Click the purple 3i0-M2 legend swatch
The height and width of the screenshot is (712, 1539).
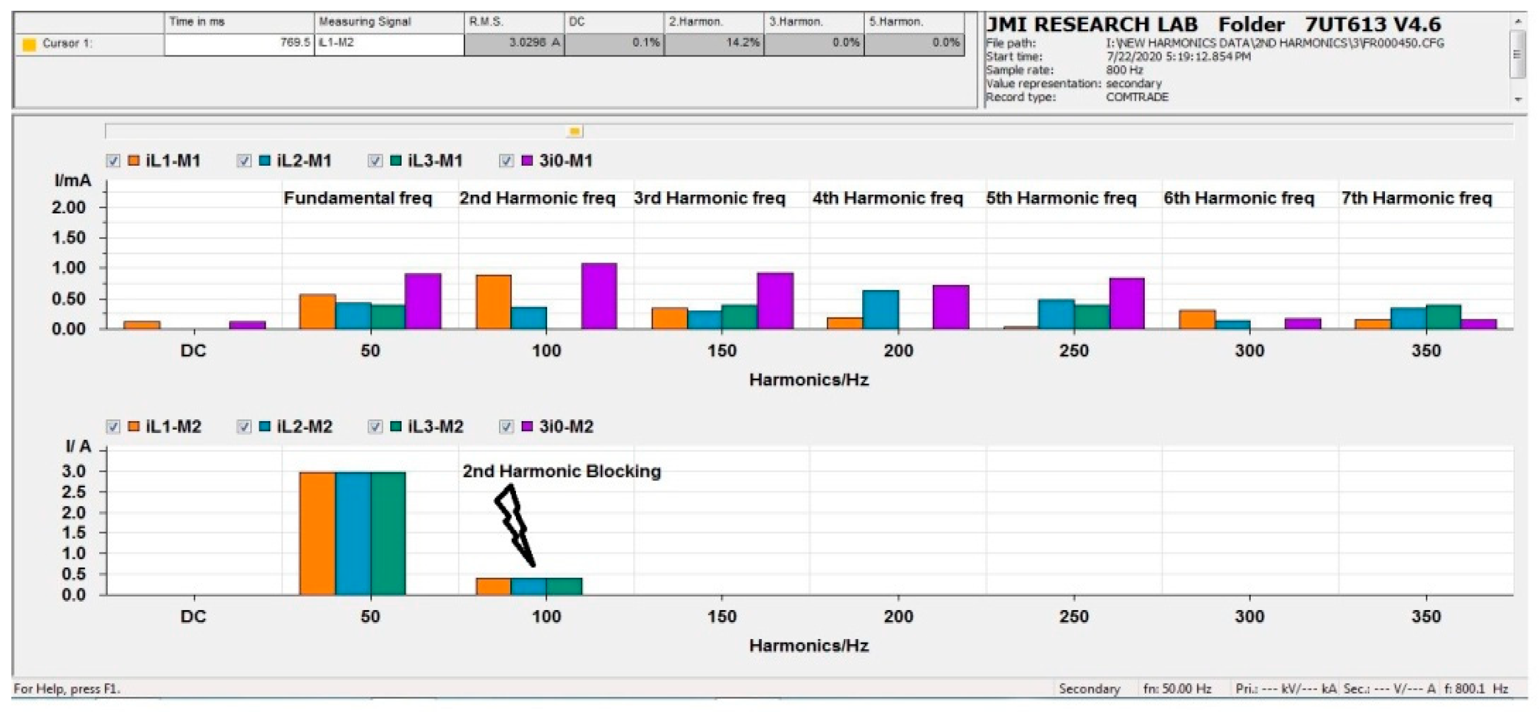[527, 427]
